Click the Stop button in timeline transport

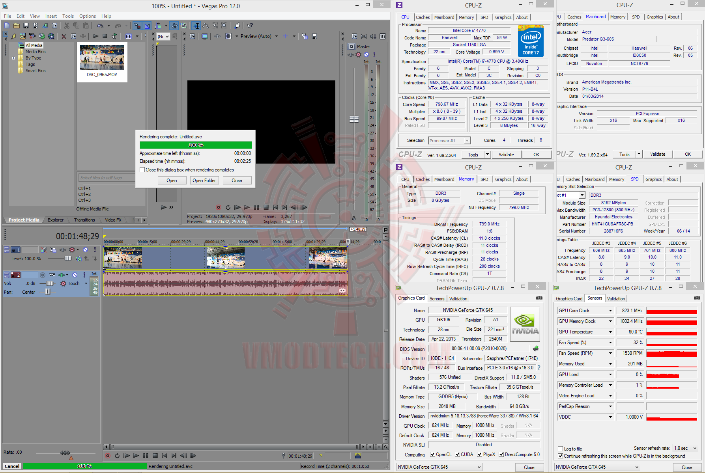155,456
